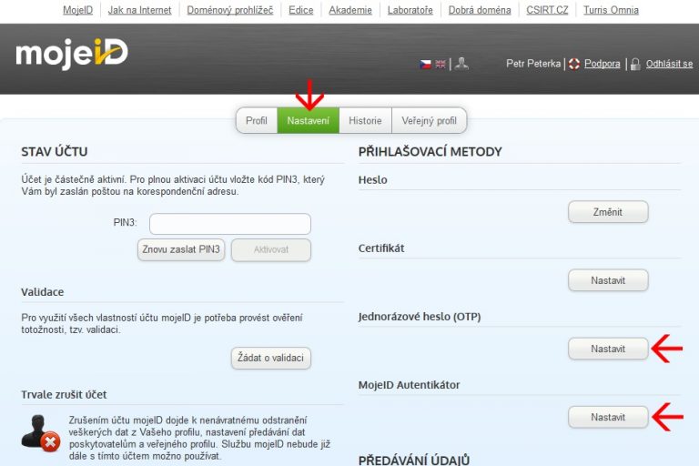Click Nastavit for MojeID Autentikátor

click(x=608, y=418)
